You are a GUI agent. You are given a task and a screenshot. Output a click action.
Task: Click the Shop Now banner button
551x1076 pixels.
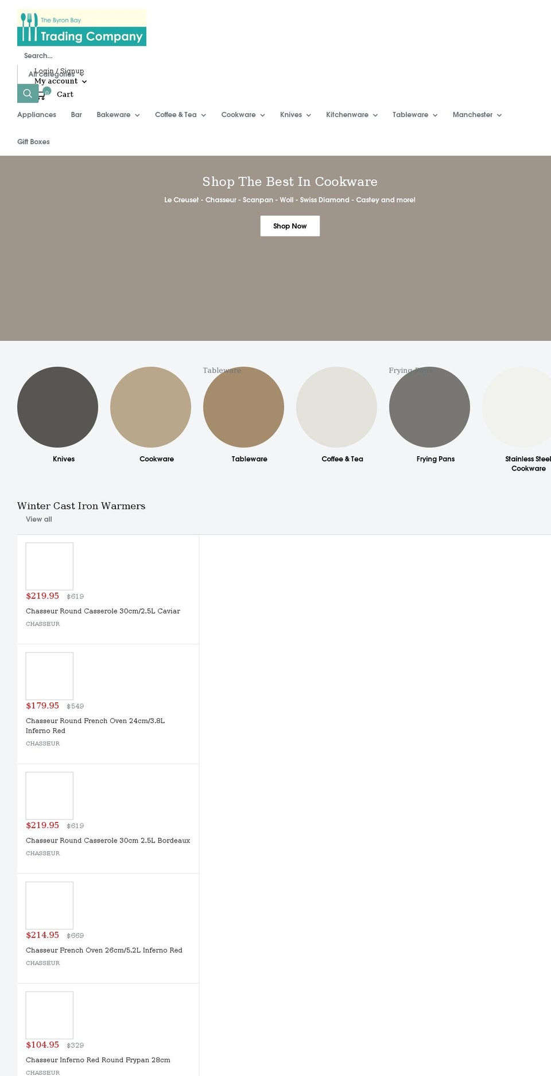tap(290, 226)
